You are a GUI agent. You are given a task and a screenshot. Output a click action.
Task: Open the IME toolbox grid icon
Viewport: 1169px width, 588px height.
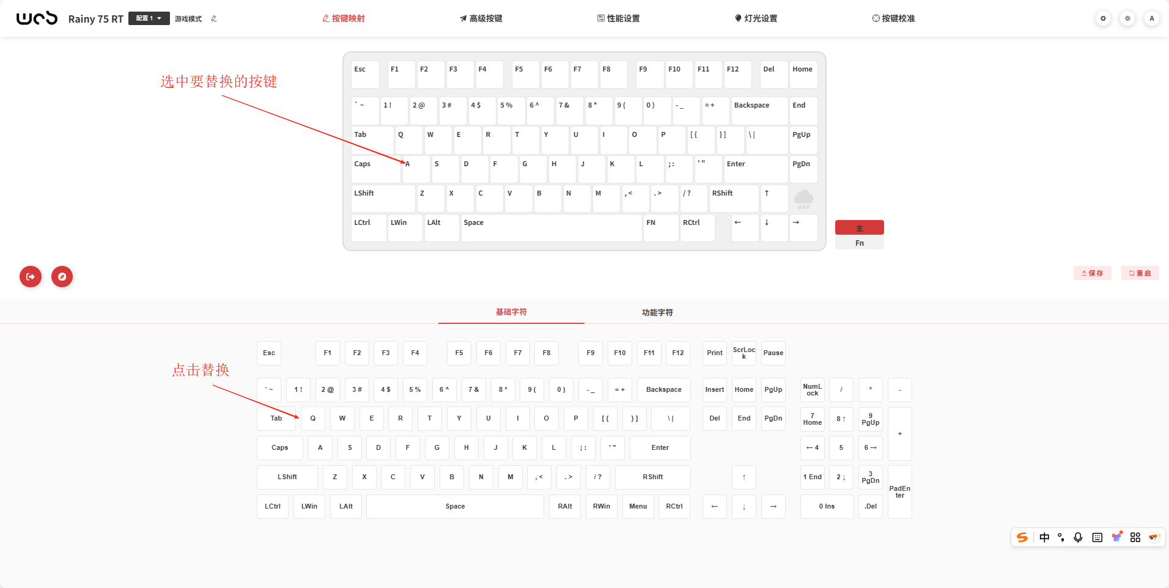[1135, 537]
